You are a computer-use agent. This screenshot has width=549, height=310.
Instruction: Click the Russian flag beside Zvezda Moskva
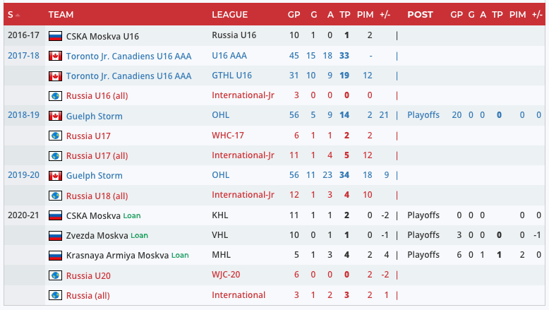[55, 235]
